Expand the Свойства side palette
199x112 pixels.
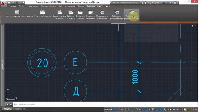click(x=2, y=65)
